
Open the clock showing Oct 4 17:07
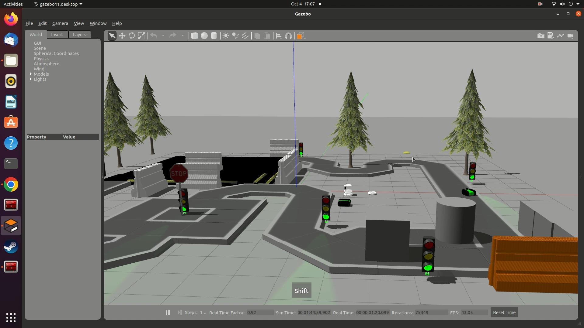tap(303, 4)
